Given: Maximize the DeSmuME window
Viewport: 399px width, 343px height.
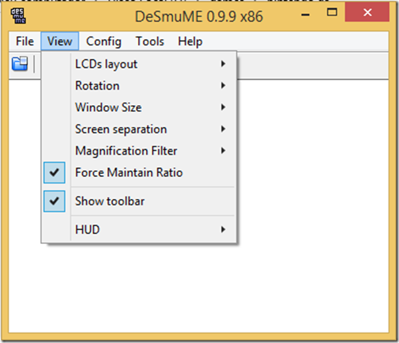Looking at the screenshot, I should pyautogui.click(x=332, y=13).
